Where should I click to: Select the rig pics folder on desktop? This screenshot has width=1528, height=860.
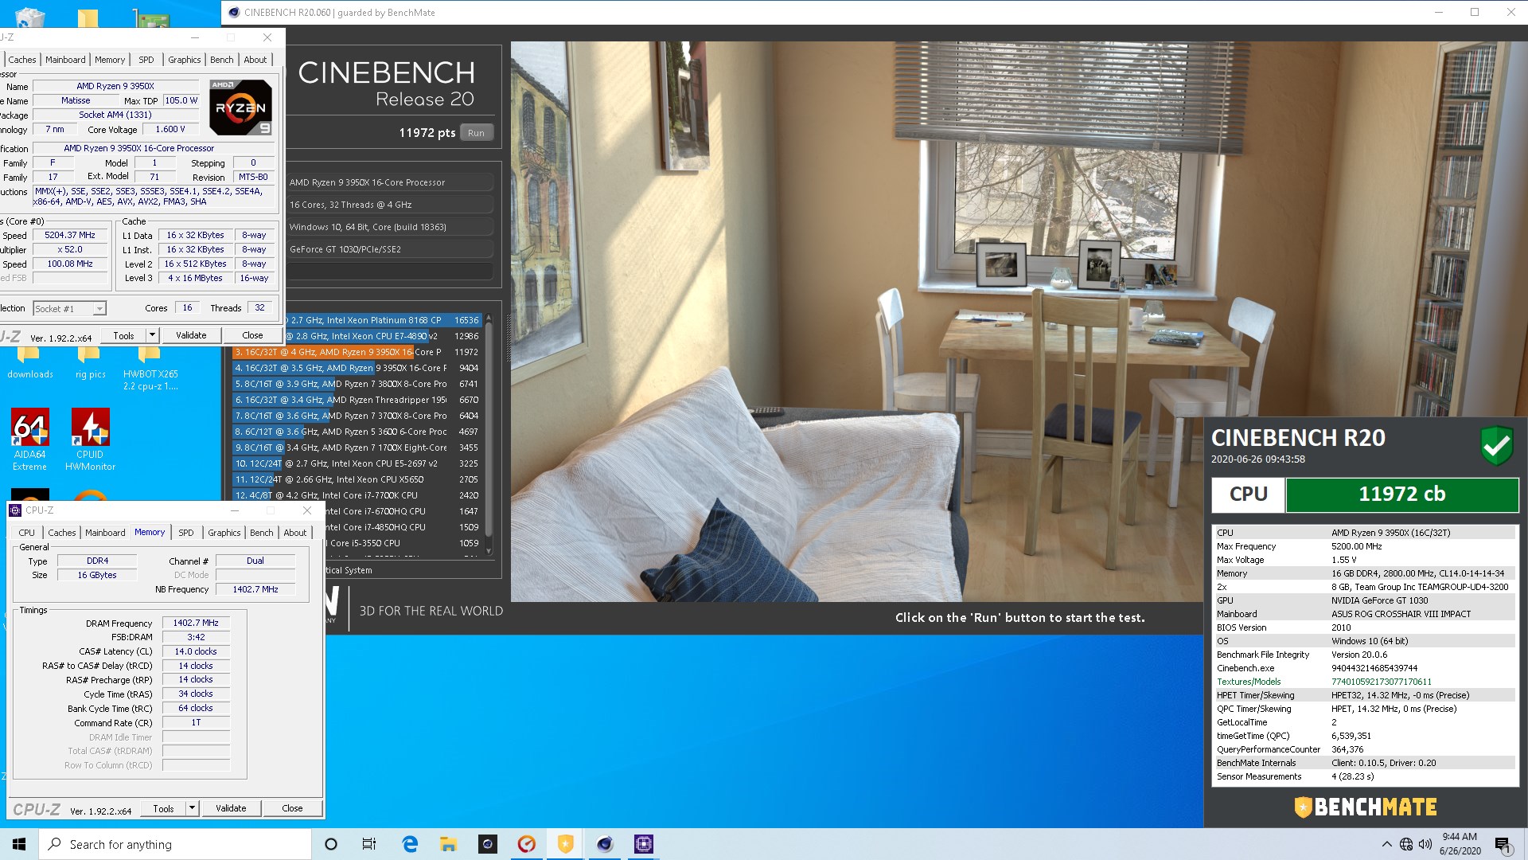pos(91,365)
